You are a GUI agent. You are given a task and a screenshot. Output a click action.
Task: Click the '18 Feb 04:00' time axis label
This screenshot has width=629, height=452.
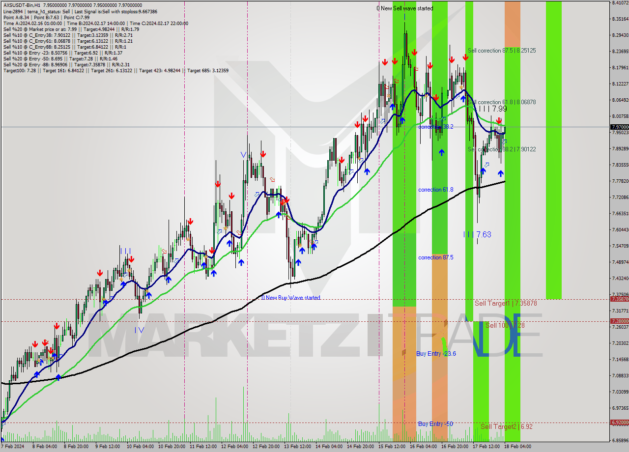tap(516, 447)
